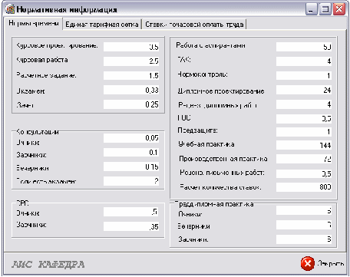Focus the Преддипломная практика Заочники field
The height and width of the screenshot is (277, 350).
point(304,239)
